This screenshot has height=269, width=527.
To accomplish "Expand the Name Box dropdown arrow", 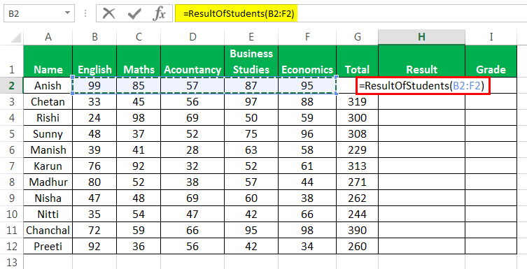I will [x=68, y=13].
